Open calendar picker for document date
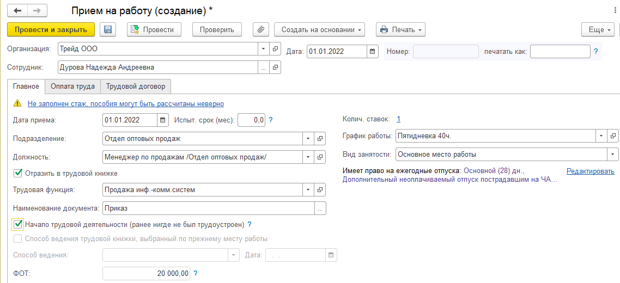 [x=373, y=52]
